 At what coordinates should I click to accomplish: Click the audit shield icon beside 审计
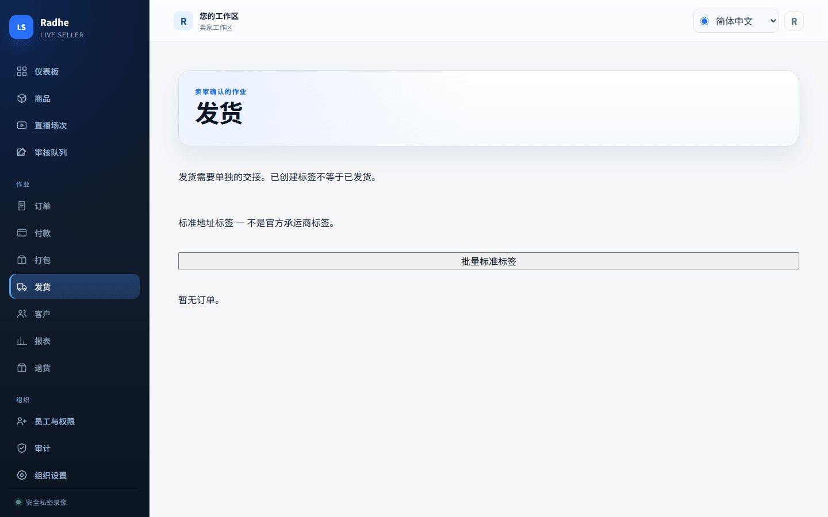[x=22, y=448]
